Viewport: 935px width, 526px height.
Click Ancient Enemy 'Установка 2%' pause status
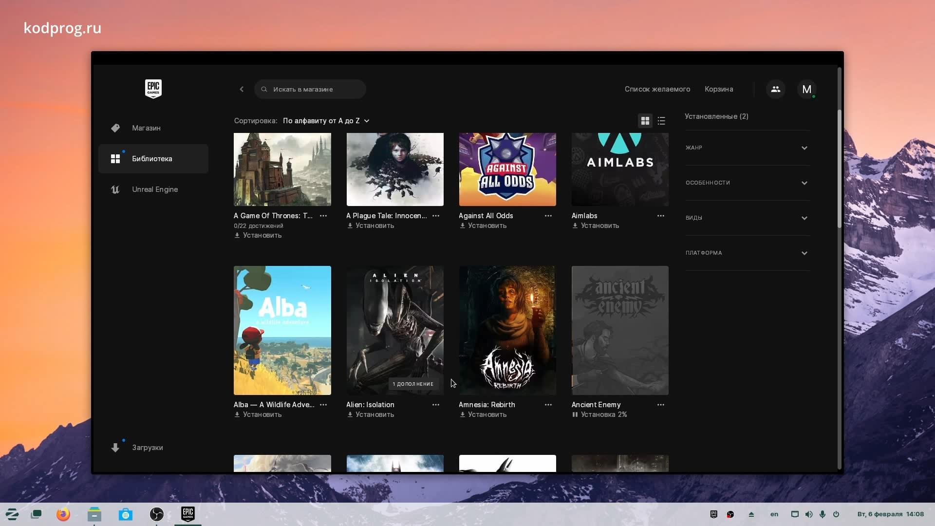coord(599,414)
